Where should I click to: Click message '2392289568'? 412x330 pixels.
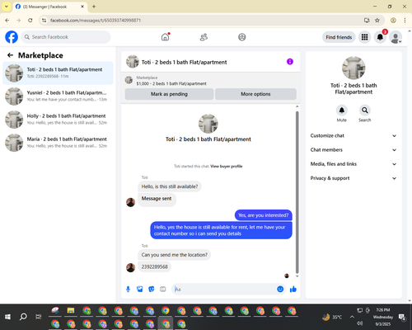point(154,266)
